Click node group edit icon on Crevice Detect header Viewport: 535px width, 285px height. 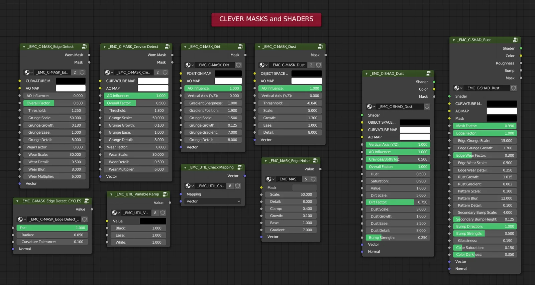[x=167, y=47]
